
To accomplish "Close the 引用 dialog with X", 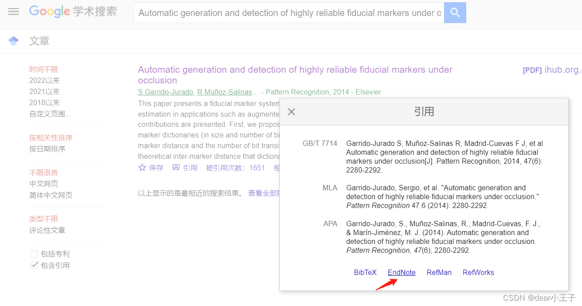I will pos(291,112).
